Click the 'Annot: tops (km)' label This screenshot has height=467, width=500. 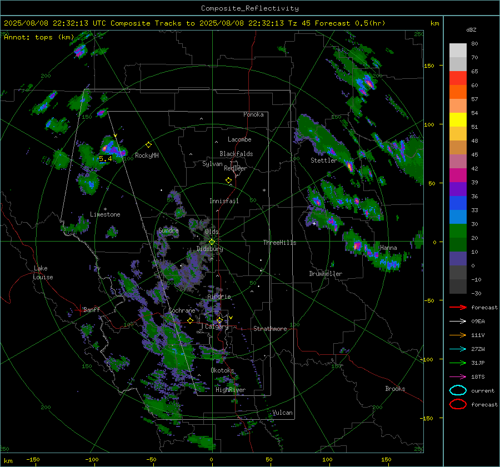tap(39, 37)
